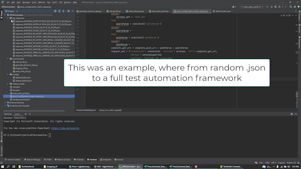This screenshot has width=301, height=169.
Task: Open the Search Everywhere magnifier icon
Action: [x=291, y=7]
